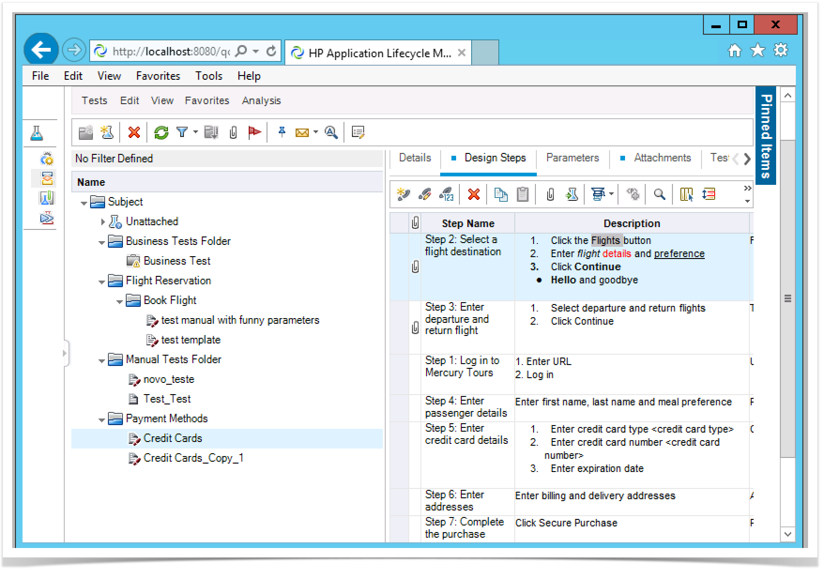The width and height of the screenshot is (824, 571).
Task: Click 'Click Secure Purchase' description text
Action: 566,523
